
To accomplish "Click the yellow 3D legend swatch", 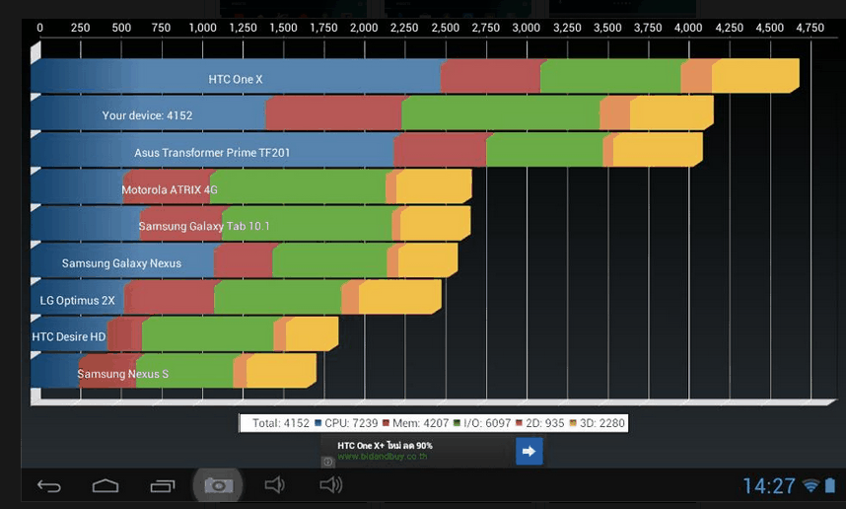I will [x=573, y=422].
